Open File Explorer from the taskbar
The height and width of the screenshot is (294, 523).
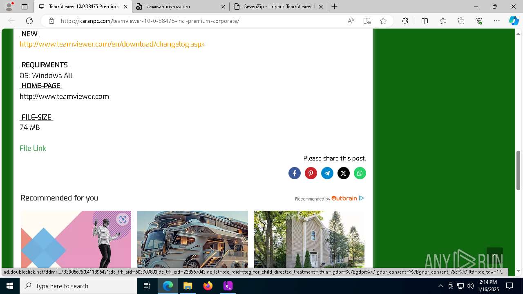click(188, 286)
